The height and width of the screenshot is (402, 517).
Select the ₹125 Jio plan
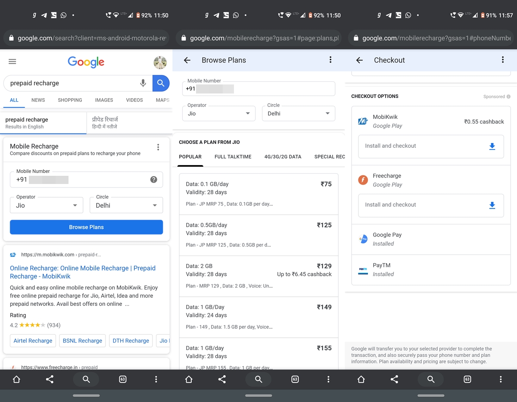pyautogui.click(x=259, y=235)
